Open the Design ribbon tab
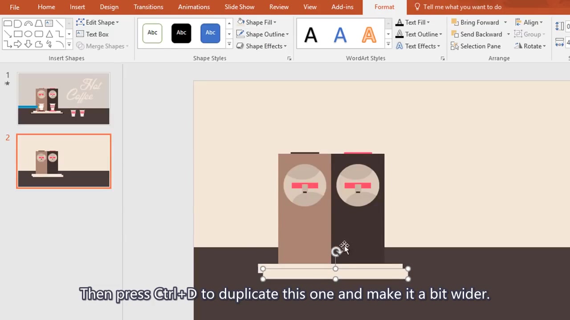The image size is (570, 320). coord(109,7)
